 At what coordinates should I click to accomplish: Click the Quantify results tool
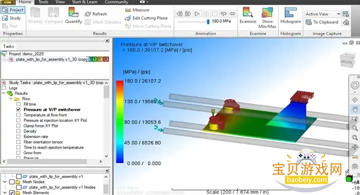(74, 15)
